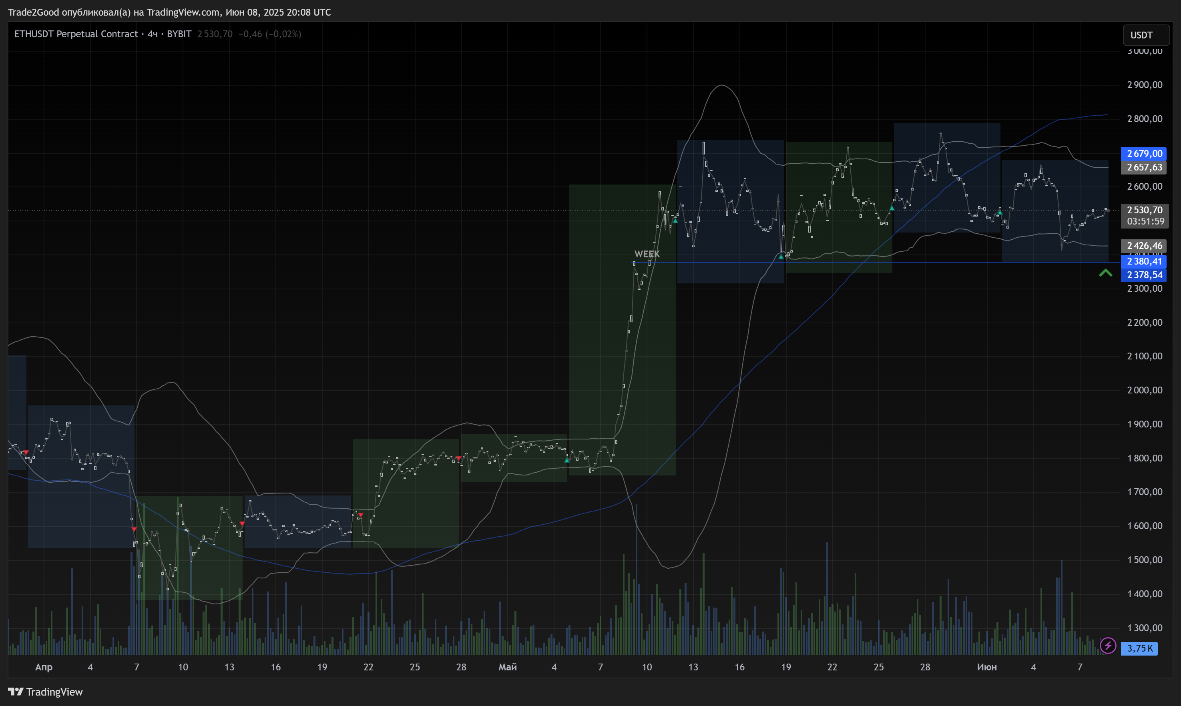The width and height of the screenshot is (1181, 706).
Task: Click the TradingView.com link in header text
Action: (183, 12)
